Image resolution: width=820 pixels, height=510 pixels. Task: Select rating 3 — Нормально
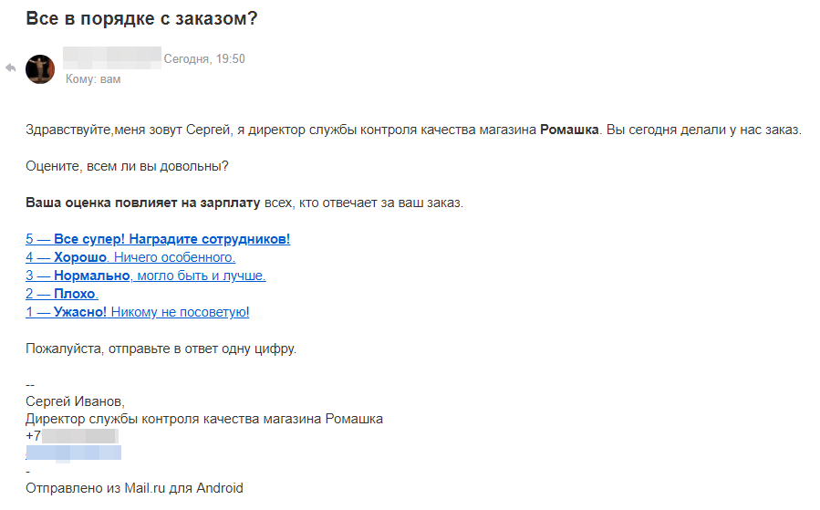click(145, 276)
